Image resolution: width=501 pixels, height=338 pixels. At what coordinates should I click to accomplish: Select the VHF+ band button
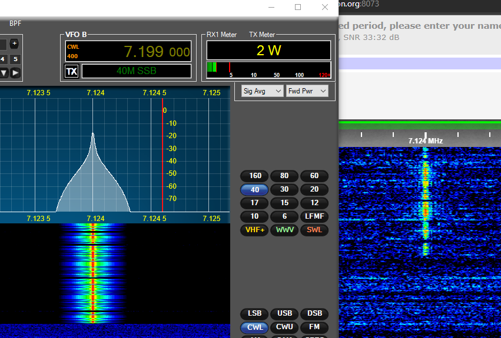[255, 230]
